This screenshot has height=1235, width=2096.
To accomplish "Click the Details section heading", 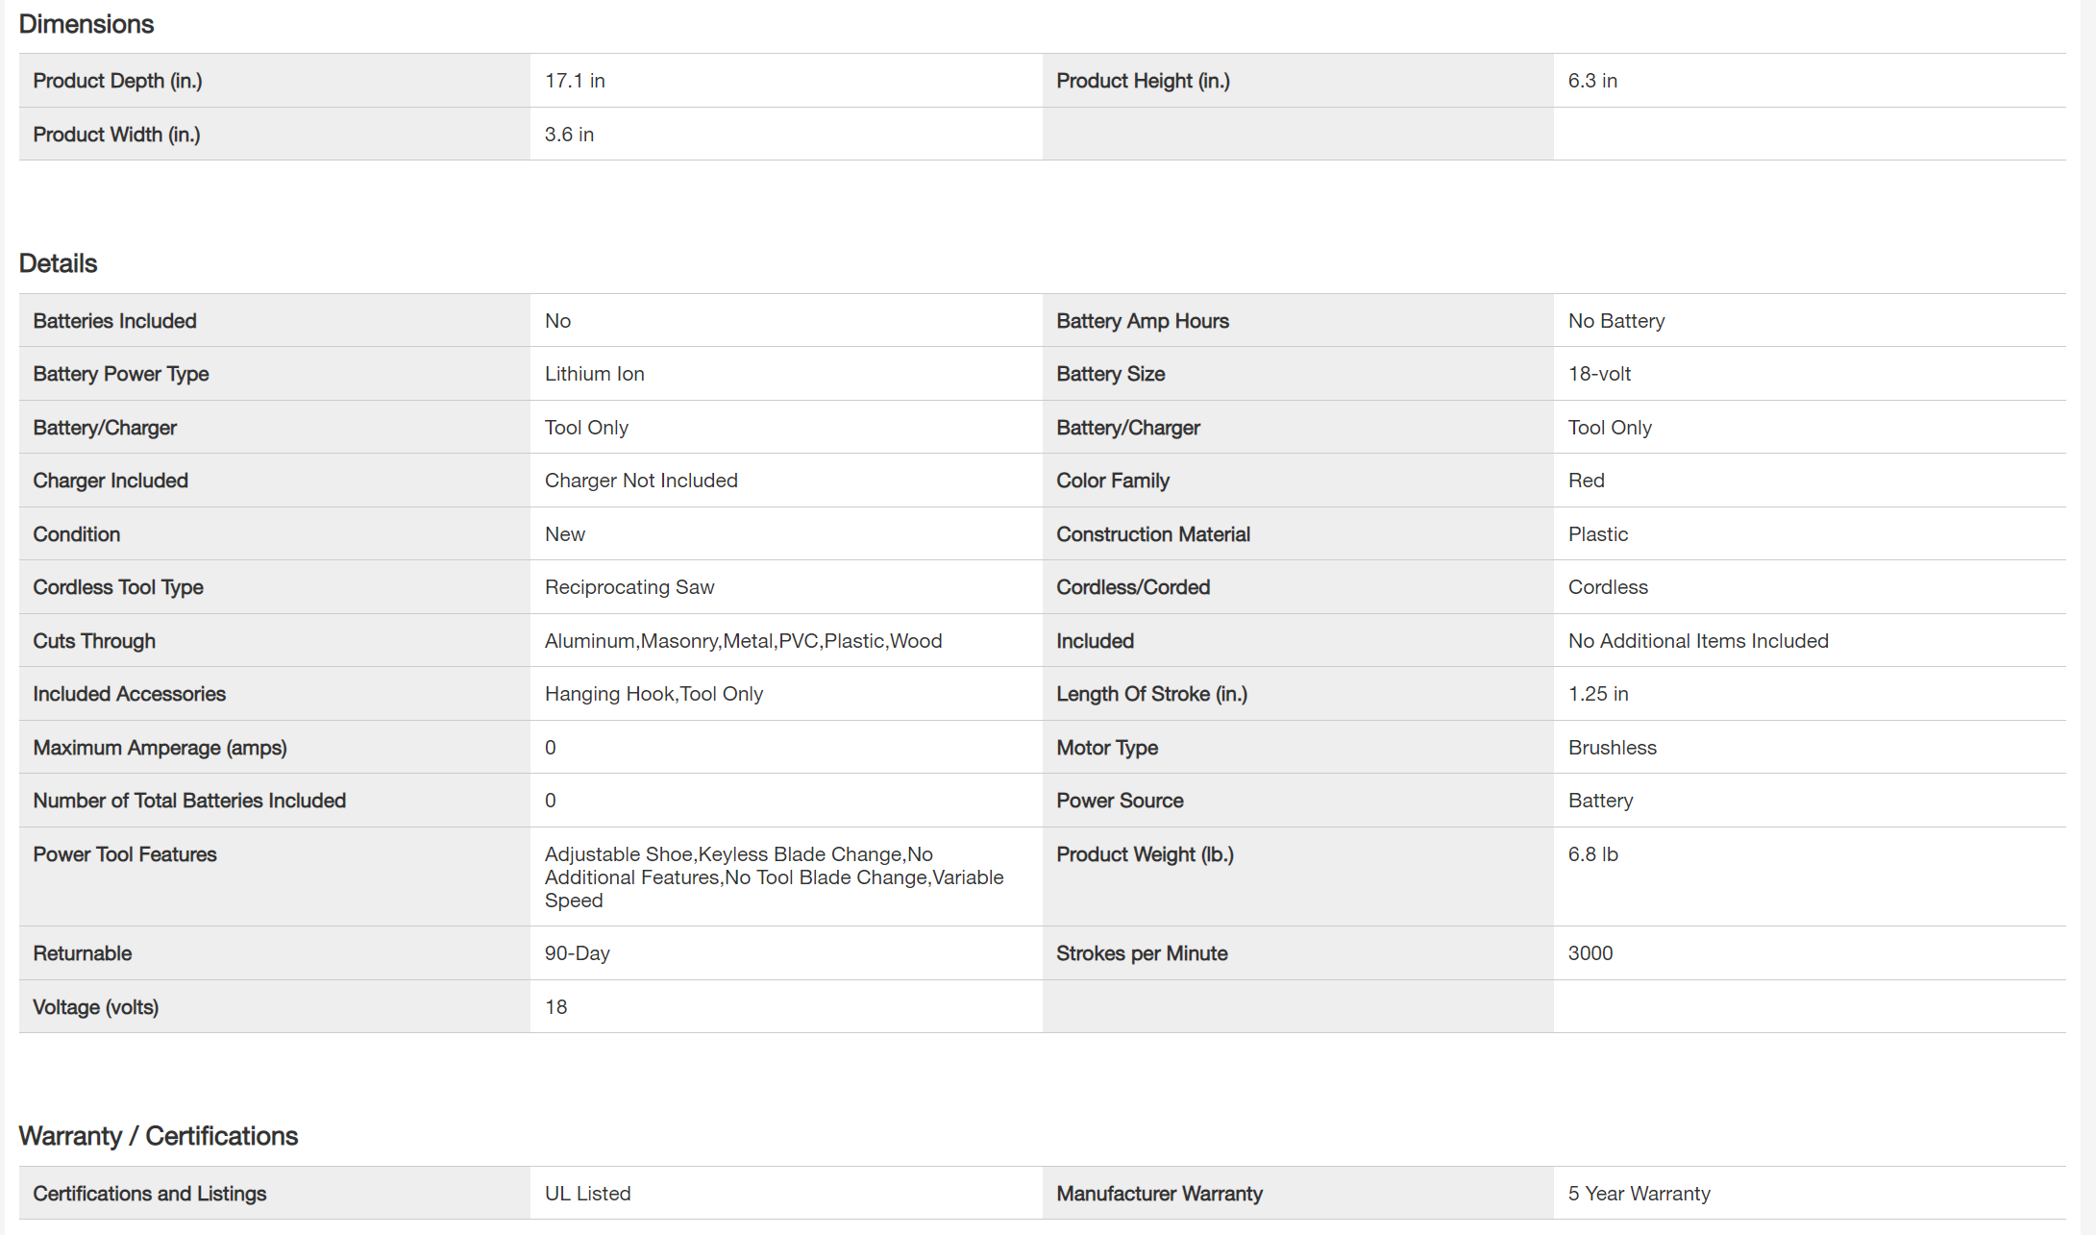I will tap(58, 263).
